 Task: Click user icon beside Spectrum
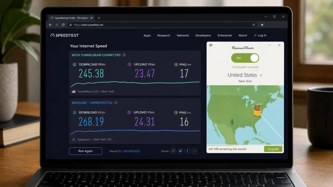[74, 140]
